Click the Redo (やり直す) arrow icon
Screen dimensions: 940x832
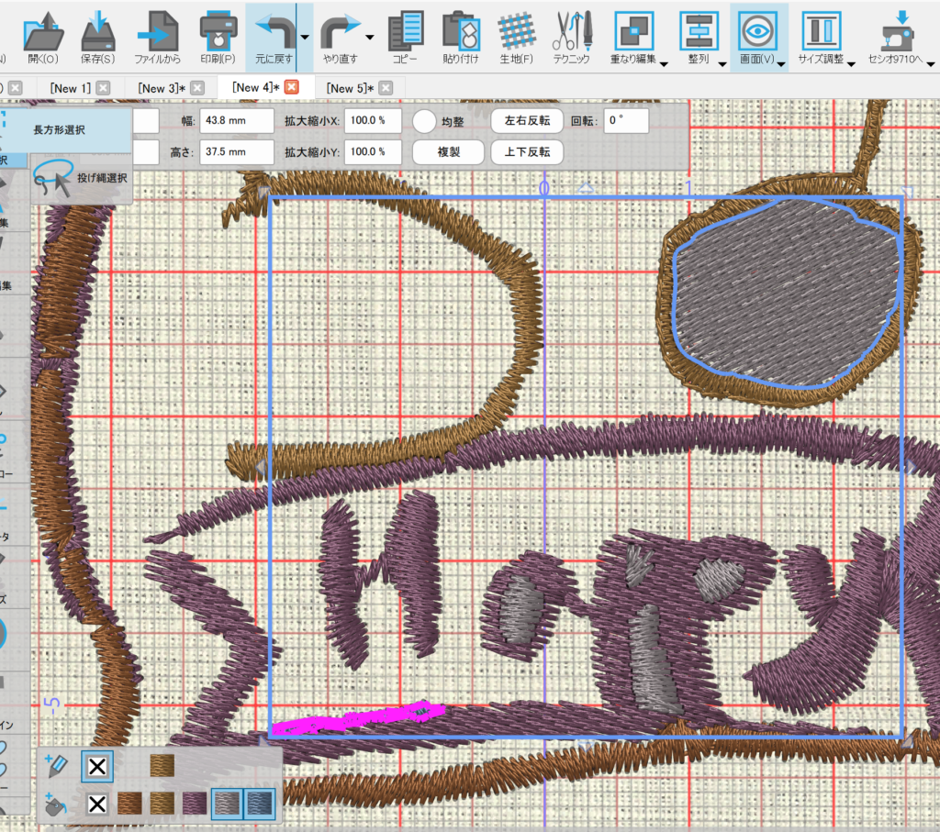coord(341,31)
